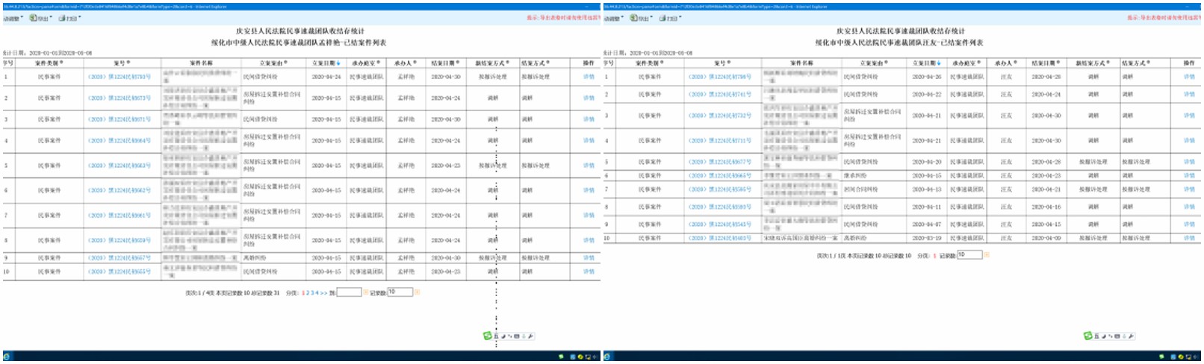Screen dimensions: 1204x364
Task: Open 详情 for row 1 in the 孟祥艳 list
Action: point(589,77)
